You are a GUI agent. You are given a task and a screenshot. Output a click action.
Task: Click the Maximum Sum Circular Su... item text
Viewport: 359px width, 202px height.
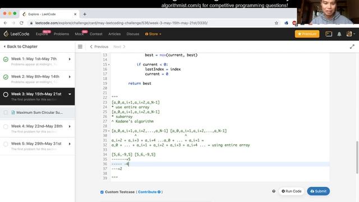pos(39,112)
